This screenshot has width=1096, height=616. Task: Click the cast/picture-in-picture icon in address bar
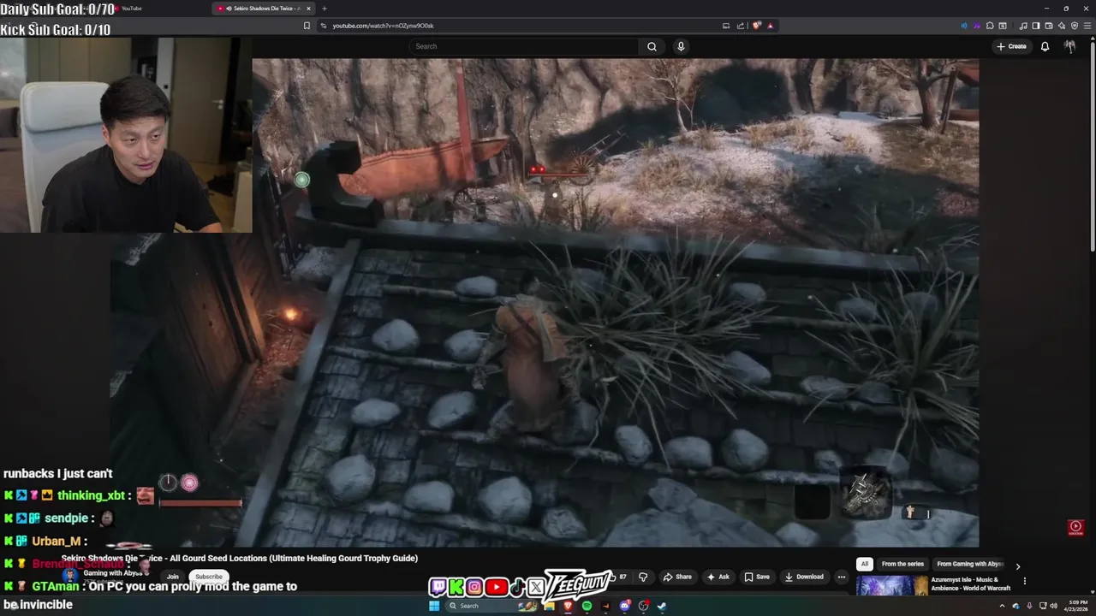coord(726,26)
